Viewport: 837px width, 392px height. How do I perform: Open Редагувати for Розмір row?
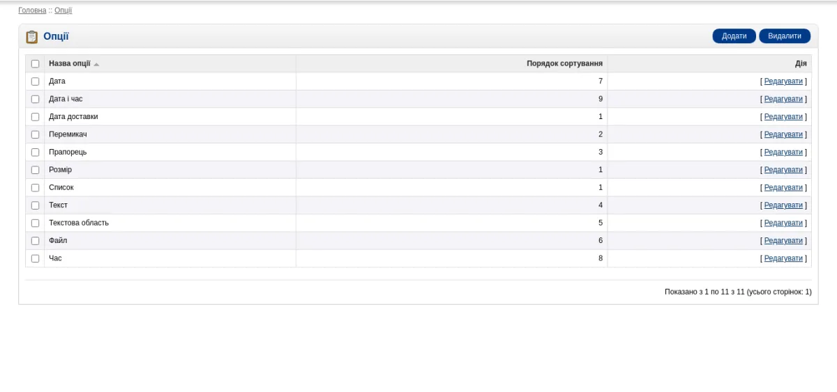click(x=783, y=170)
